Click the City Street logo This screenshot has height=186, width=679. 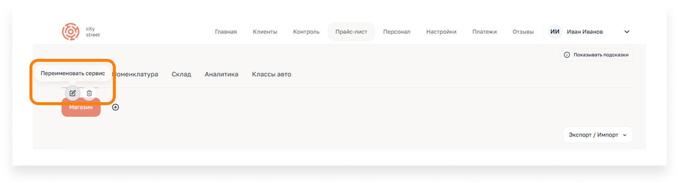81,32
